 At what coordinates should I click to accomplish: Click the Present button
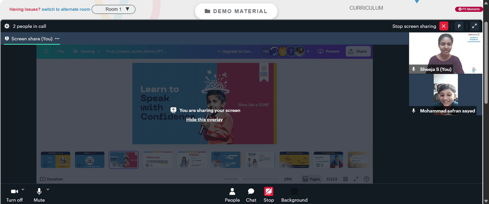click(x=329, y=51)
